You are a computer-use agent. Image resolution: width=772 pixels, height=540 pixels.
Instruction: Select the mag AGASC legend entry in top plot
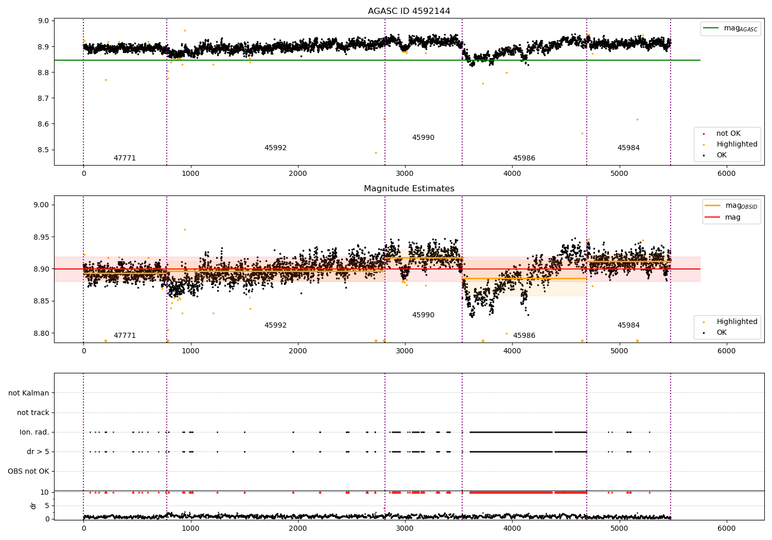(731, 28)
